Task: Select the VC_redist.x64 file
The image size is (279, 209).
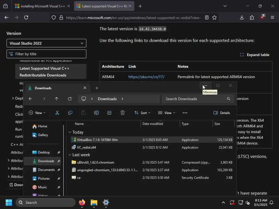Action: (x=152, y=147)
